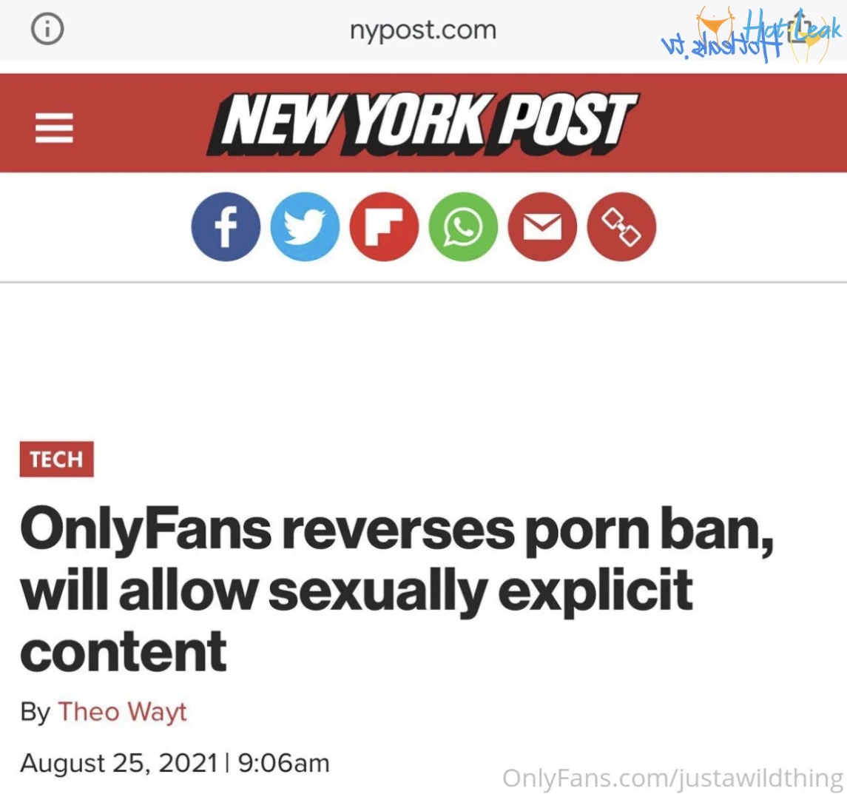The image size is (847, 797).
Task: Click the blank ad space above the TECH tag
Action: (x=423, y=361)
